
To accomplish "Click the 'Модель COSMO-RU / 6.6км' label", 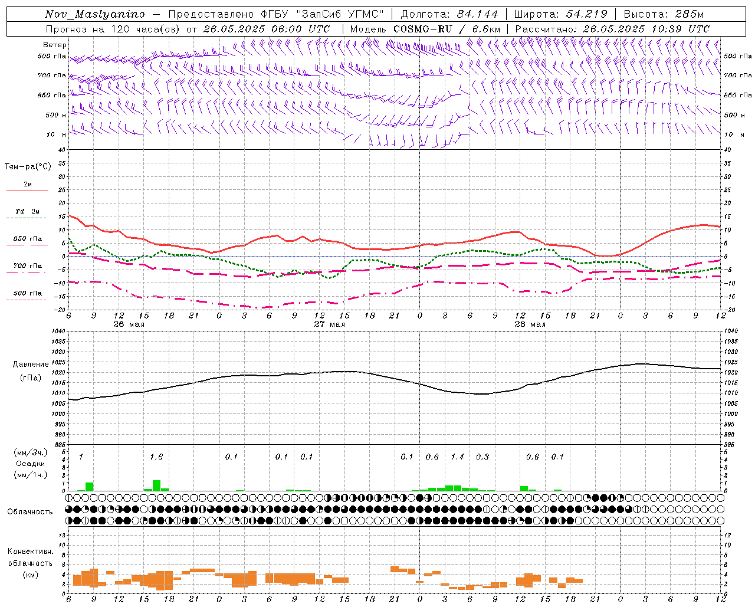I will [425, 29].
